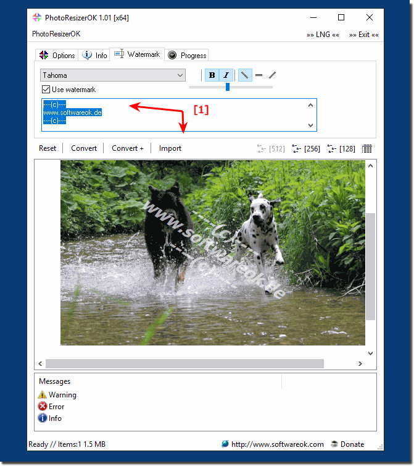Click the Warning message icon
The height and width of the screenshot is (466, 414).
coord(42,395)
